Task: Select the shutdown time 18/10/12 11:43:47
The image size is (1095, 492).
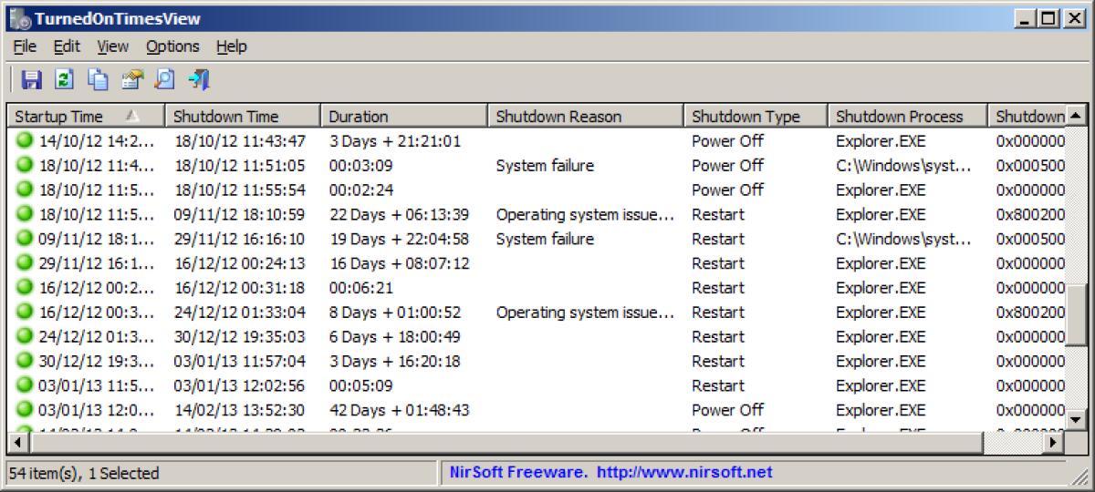Action: (239, 140)
